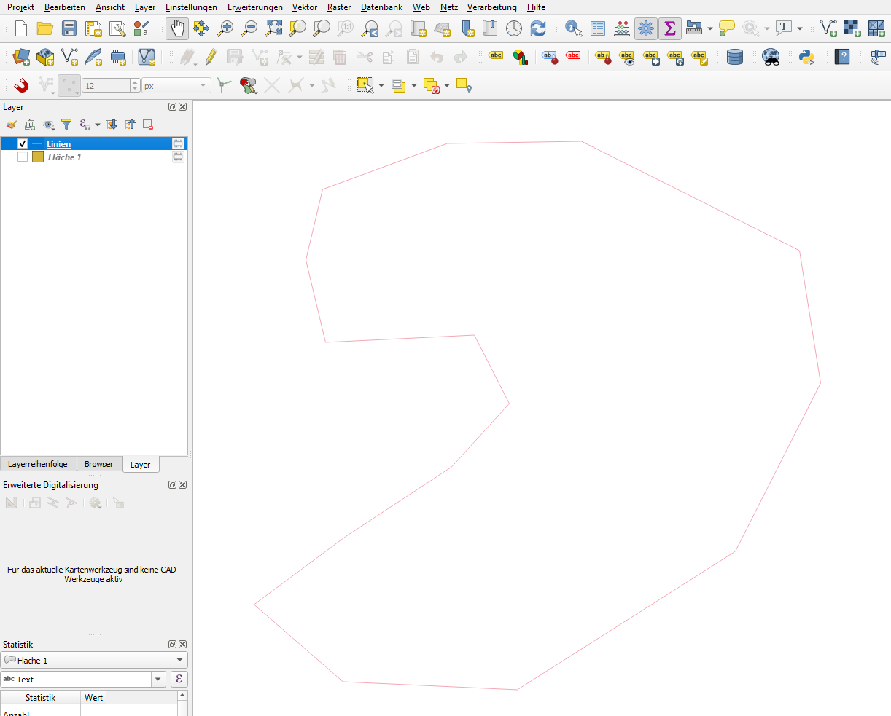This screenshot has width=891, height=716.
Task: Expand the px snapping units dropdown
Action: point(203,86)
